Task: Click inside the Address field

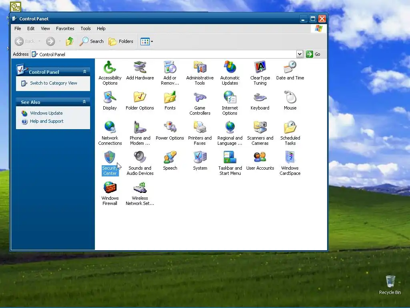Action: (x=164, y=54)
